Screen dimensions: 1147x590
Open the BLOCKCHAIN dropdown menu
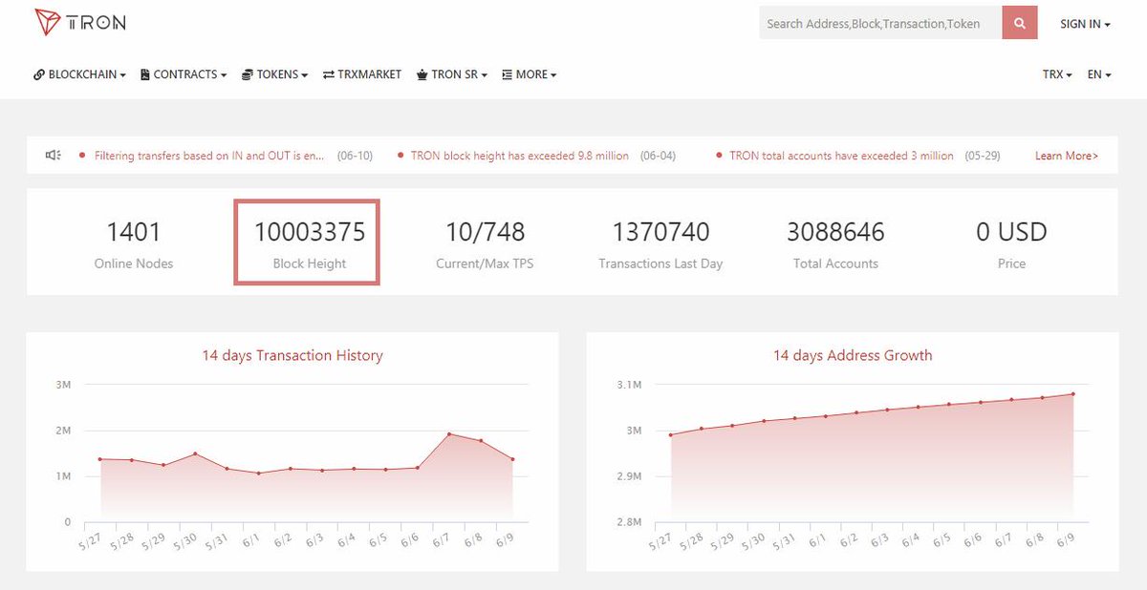click(x=80, y=74)
